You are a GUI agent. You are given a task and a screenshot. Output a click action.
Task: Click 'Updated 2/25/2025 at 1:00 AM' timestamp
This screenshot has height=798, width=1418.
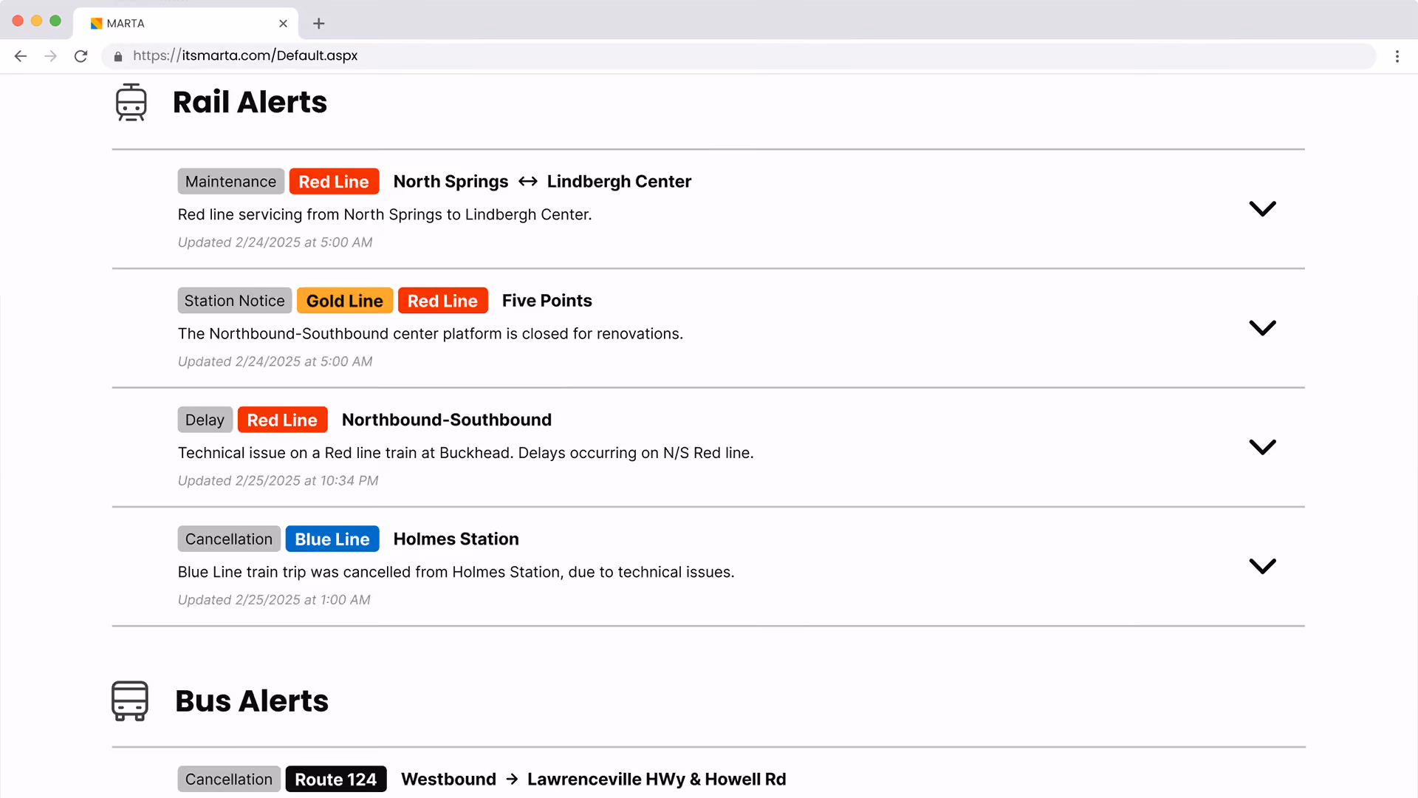274,599
